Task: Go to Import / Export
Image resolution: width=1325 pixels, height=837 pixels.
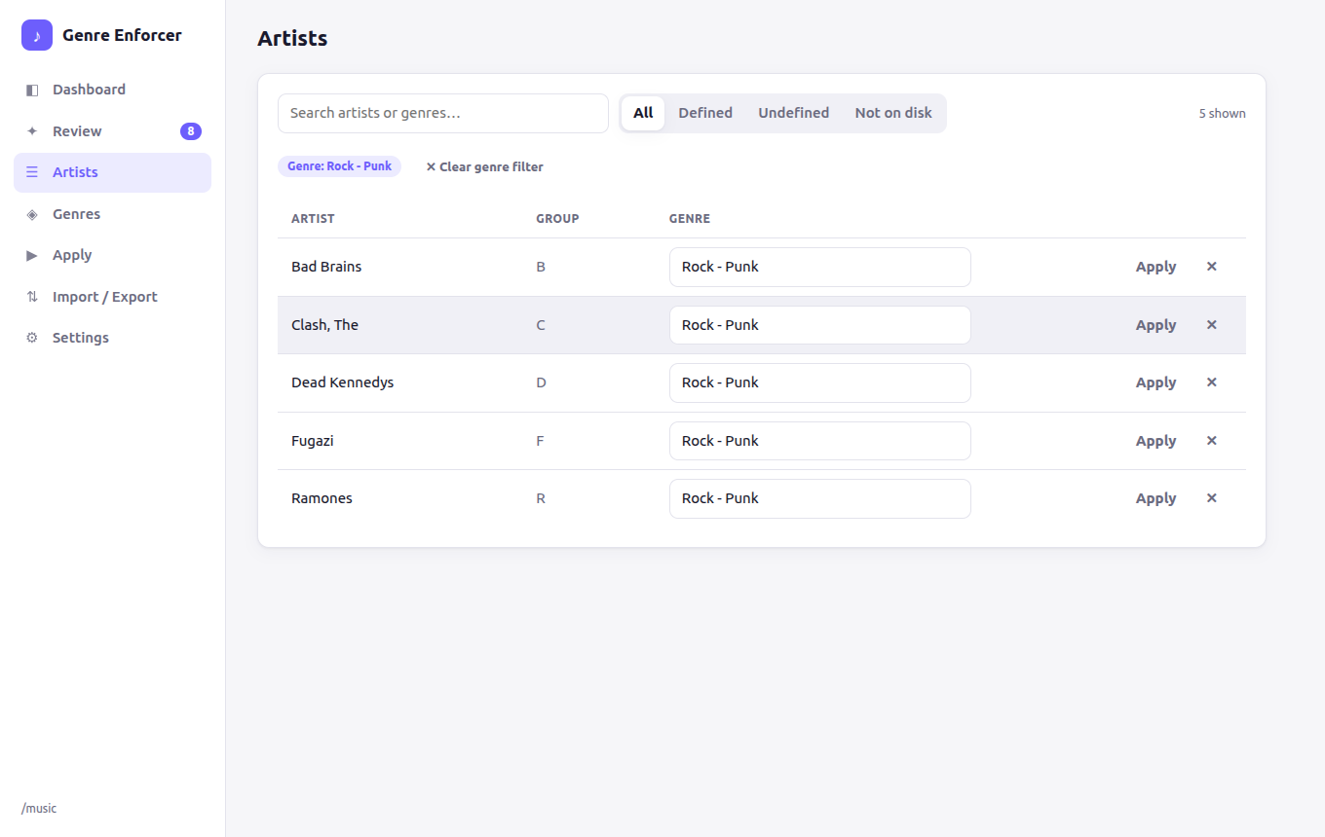Action: coord(112,297)
